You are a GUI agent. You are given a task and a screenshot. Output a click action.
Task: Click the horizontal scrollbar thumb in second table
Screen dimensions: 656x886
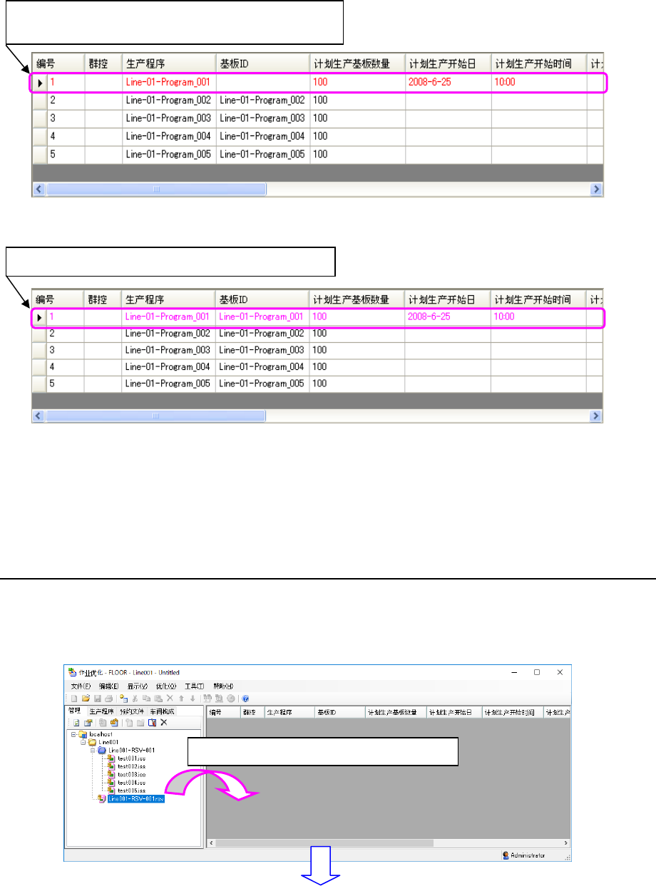tap(155, 416)
